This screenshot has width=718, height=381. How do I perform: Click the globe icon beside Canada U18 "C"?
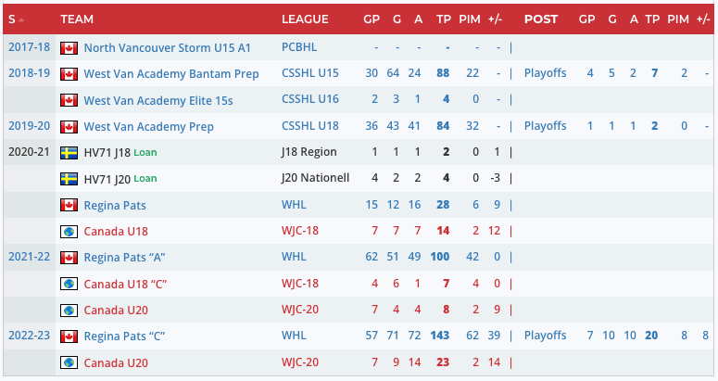click(x=69, y=284)
